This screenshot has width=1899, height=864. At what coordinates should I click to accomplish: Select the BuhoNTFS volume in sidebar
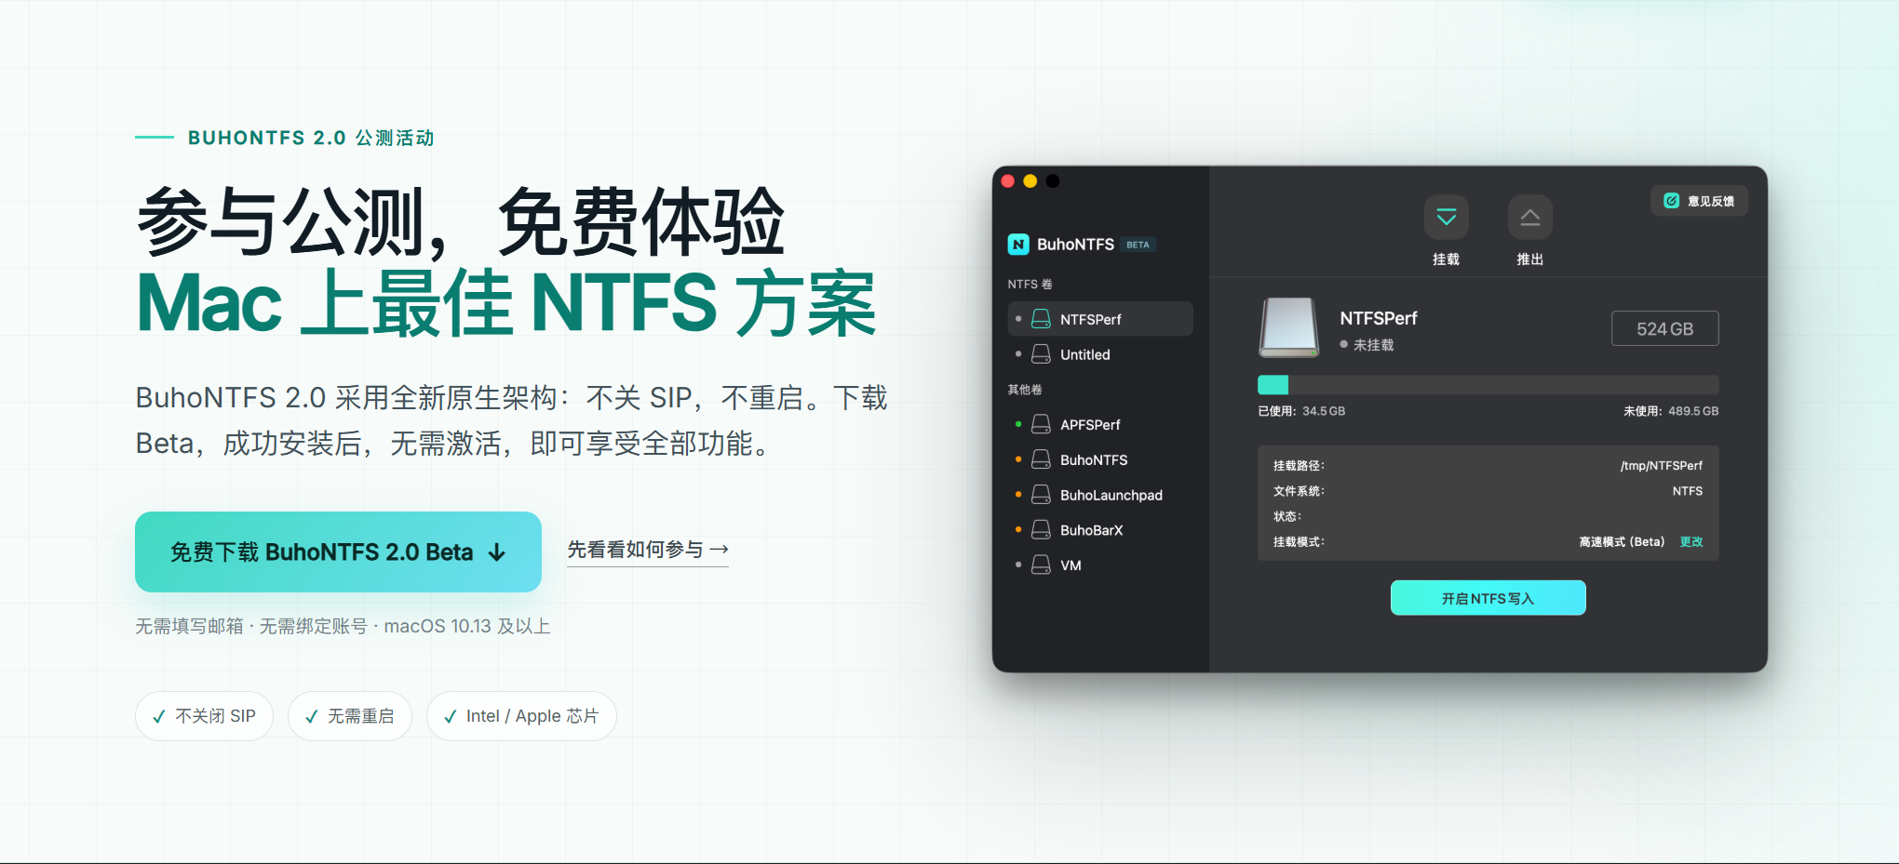pyautogui.click(x=1100, y=460)
